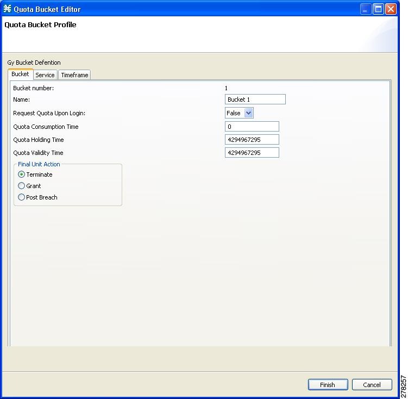Click the Gy Bucket Defention label

34,63
